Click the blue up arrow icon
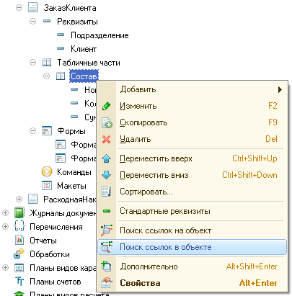The image size is (292, 296). (107, 158)
